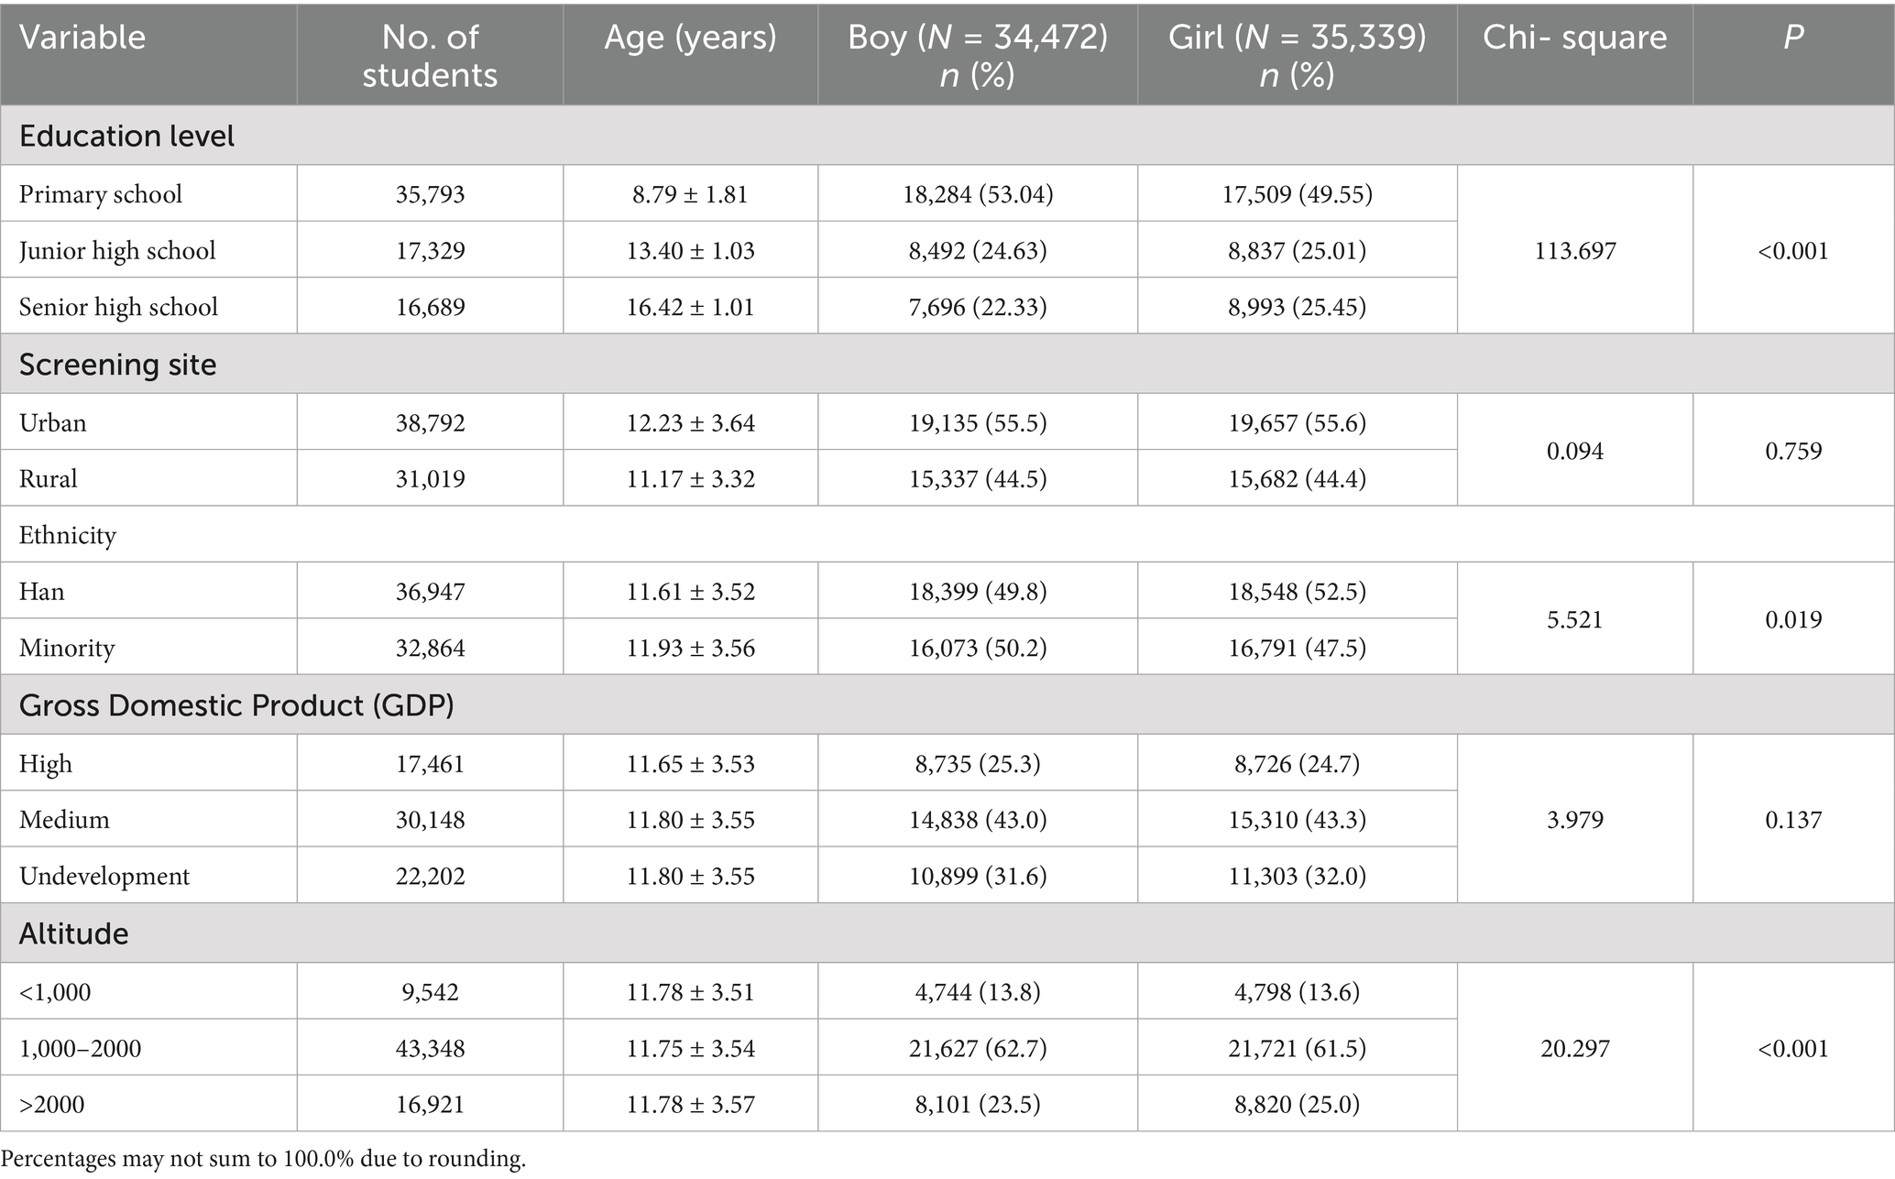This screenshot has height=1179, width=1895.
Task: Click the footnote about percentages rounding
Action: click(264, 1160)
